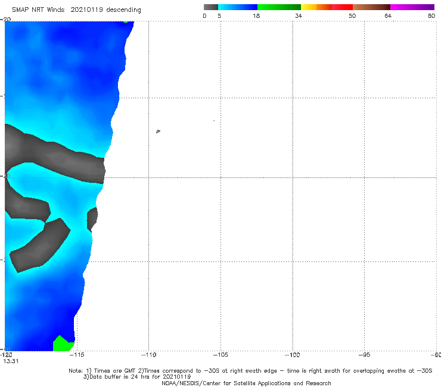The height and width of the screenshot is (387, 441).
Task: Select the magenta 64-80 color bar segment
Action: tap(412, 7)
